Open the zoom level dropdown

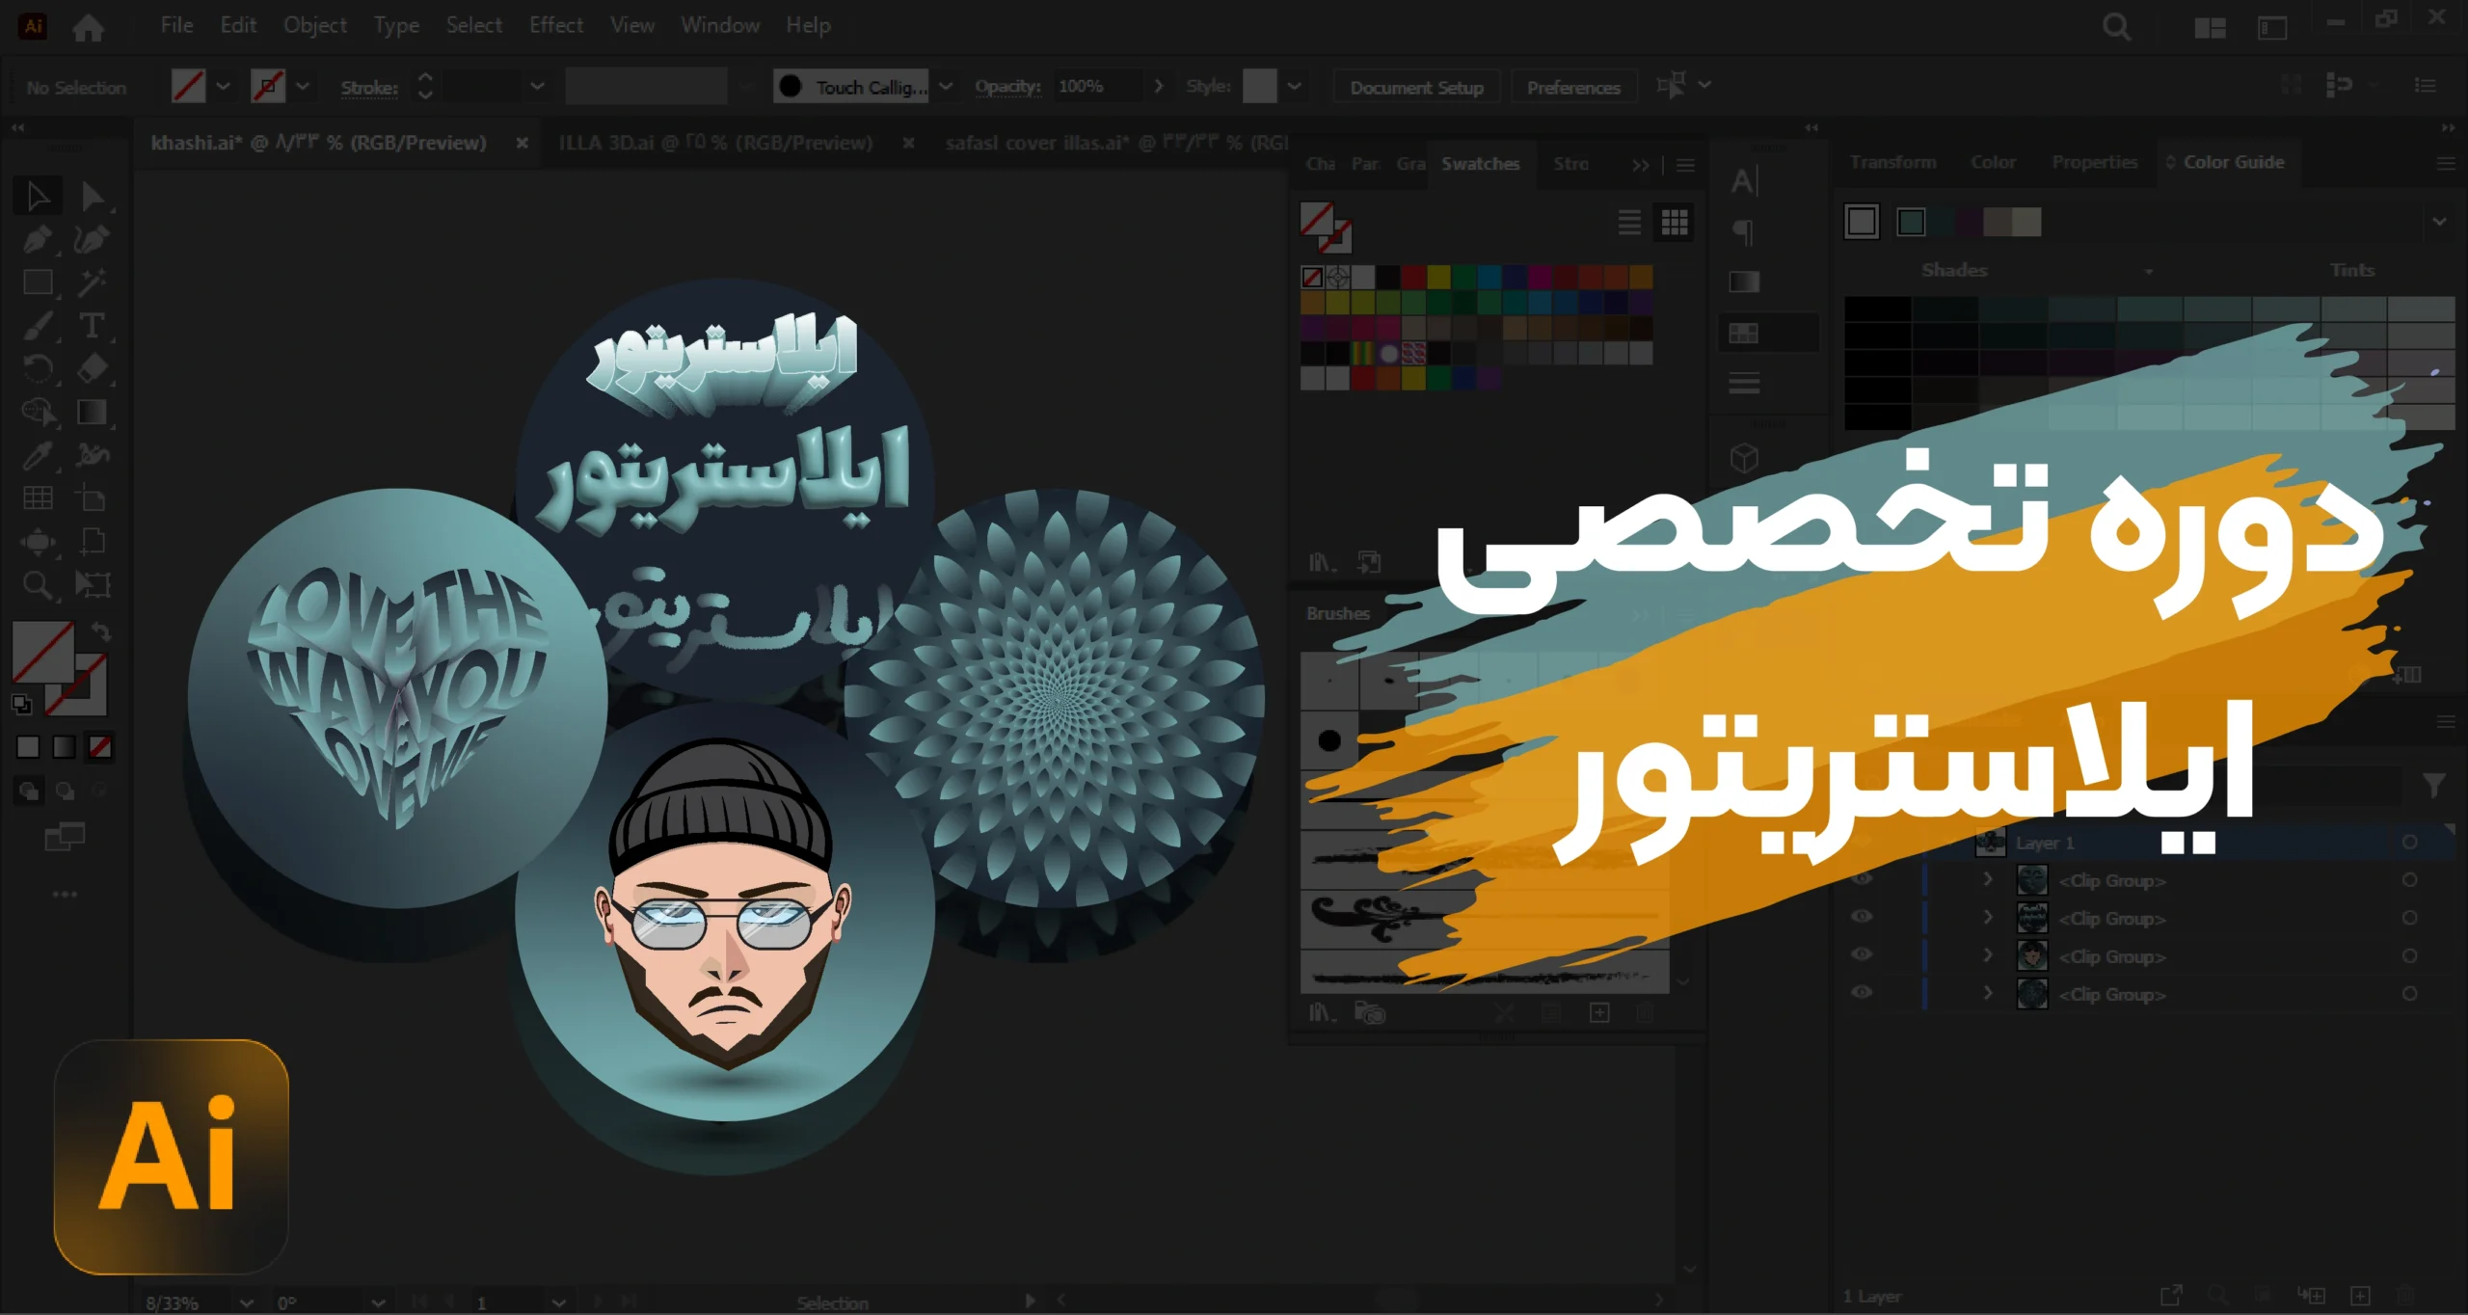click(x=247, y=1302)
